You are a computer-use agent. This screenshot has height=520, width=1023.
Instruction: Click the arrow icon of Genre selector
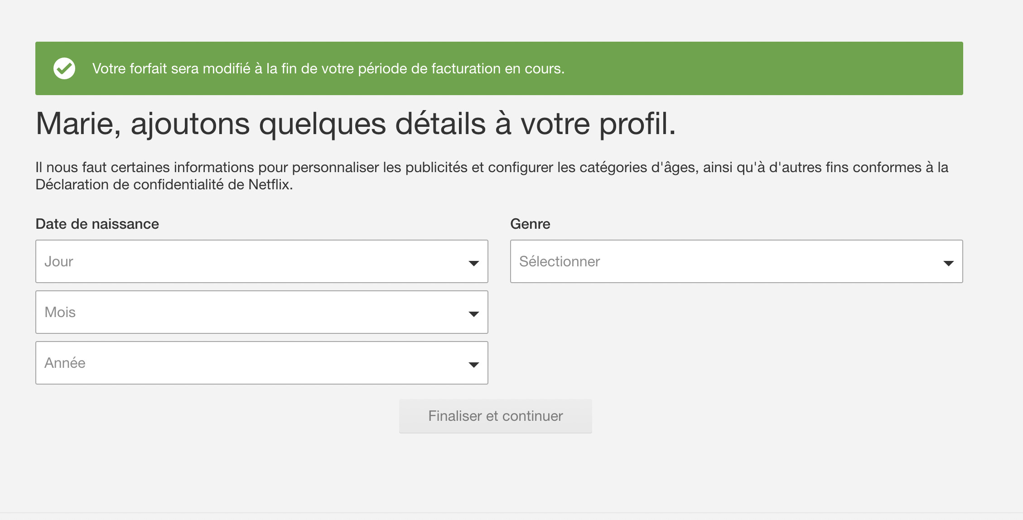click(x=949, y=263)
